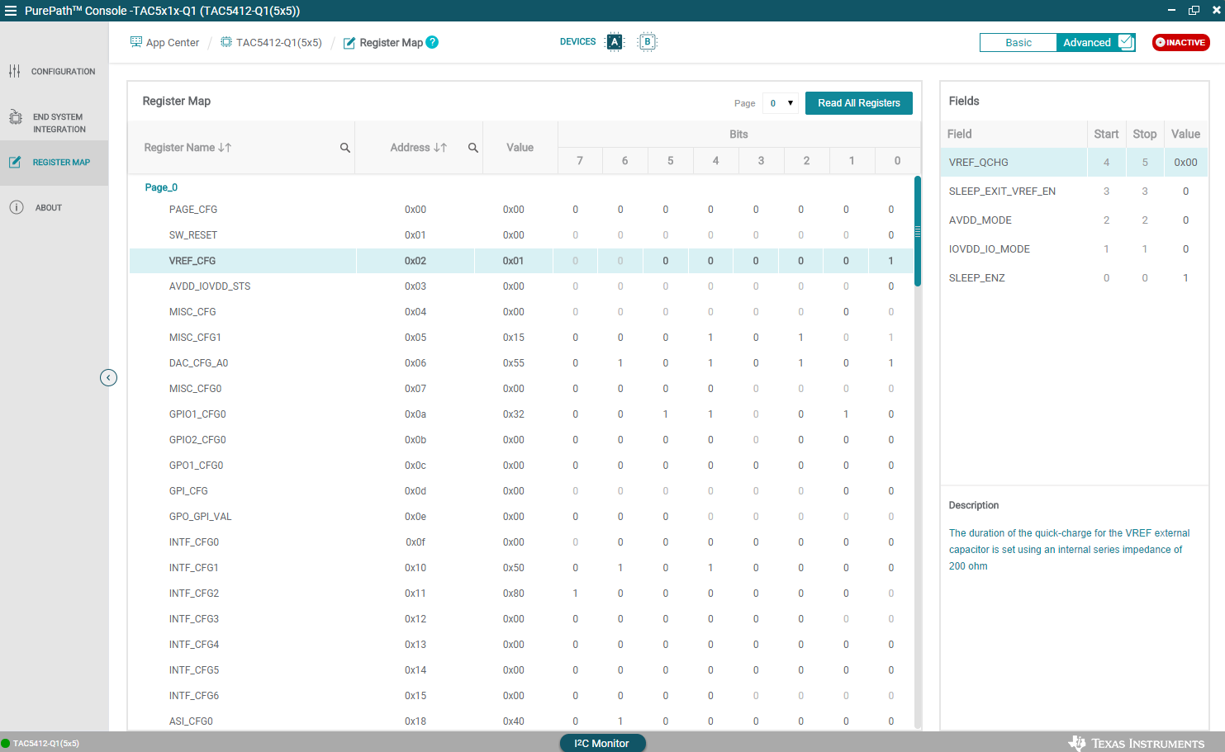Select the SLEEP_ENZ field
The width and height of the screenshot is (1225, 752).
pos(1074,278)
